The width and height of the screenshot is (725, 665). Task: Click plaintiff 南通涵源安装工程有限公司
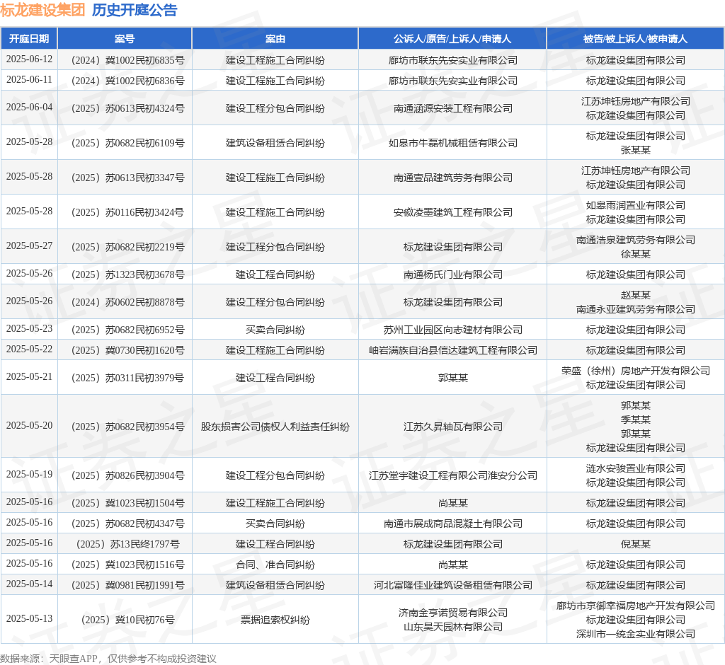click(x=452, y=109)
